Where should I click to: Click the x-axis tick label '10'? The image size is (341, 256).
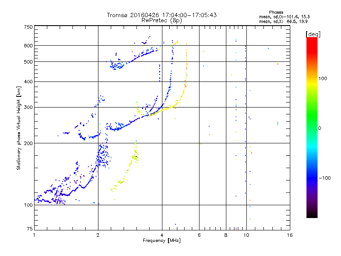tap(246, 235)
